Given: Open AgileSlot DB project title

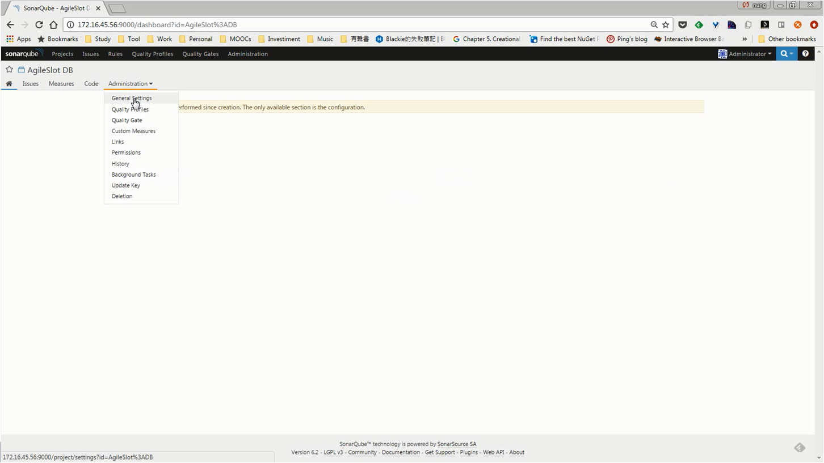Looking at the screenshot, I should click(50, 70).
